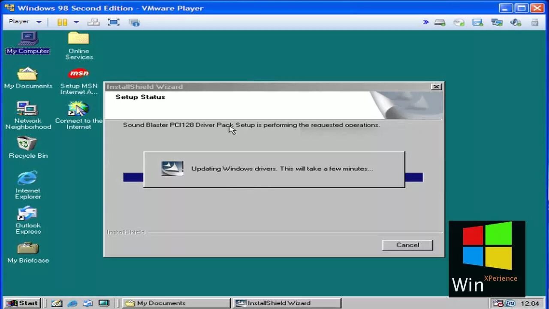Select the Online Services folder icon
Image resolution: width=549 pixels, height=309 pixels.
coord(79,45)
